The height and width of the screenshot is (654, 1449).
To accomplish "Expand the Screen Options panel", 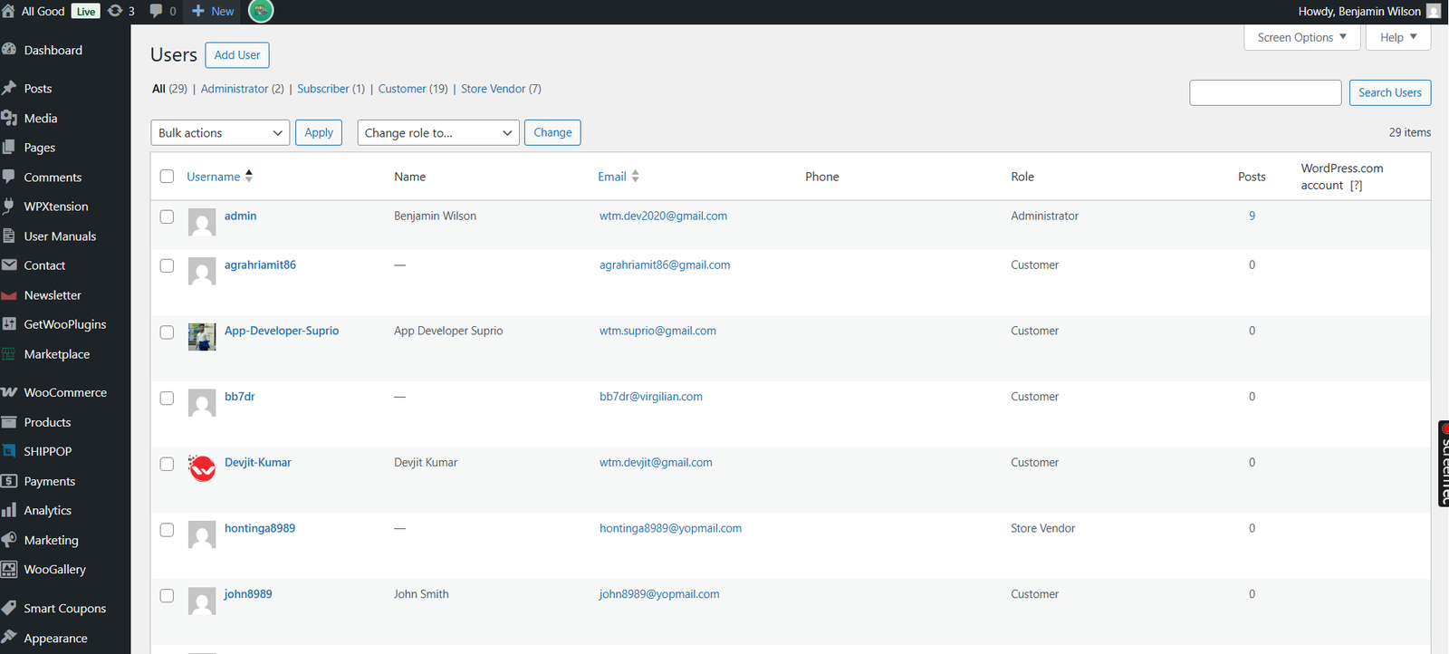I will pyautogui.click(x=1301, y=37).
